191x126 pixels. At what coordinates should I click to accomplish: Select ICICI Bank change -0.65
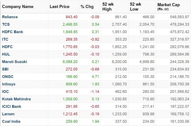95,107
